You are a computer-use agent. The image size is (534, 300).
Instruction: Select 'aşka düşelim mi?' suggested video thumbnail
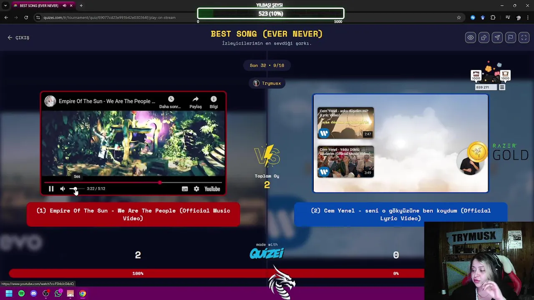pyautogui.click(x=345, y=123)
